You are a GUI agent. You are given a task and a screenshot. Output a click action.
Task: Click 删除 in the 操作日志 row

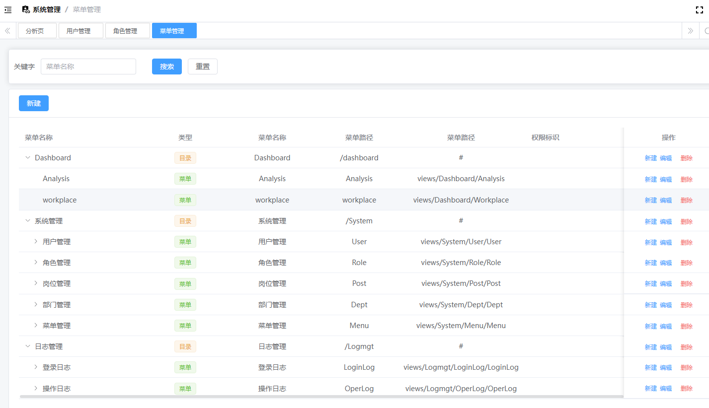pyautogui.click(x=687, y=388)
